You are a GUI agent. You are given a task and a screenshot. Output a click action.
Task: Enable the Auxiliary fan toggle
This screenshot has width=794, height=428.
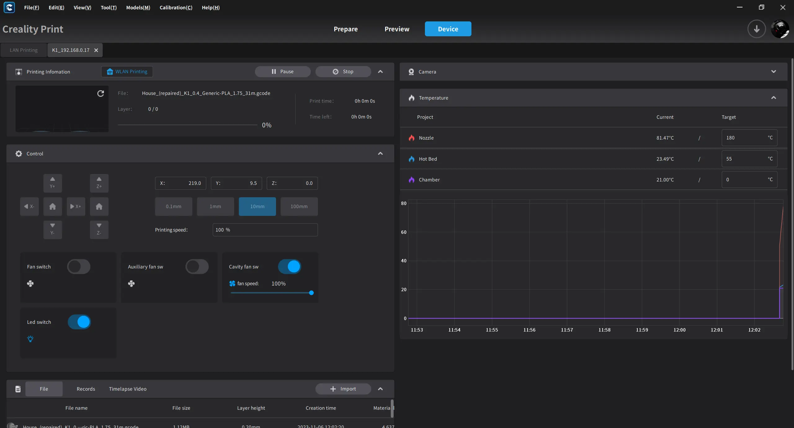pyautogui.click(x=197, y=267)
